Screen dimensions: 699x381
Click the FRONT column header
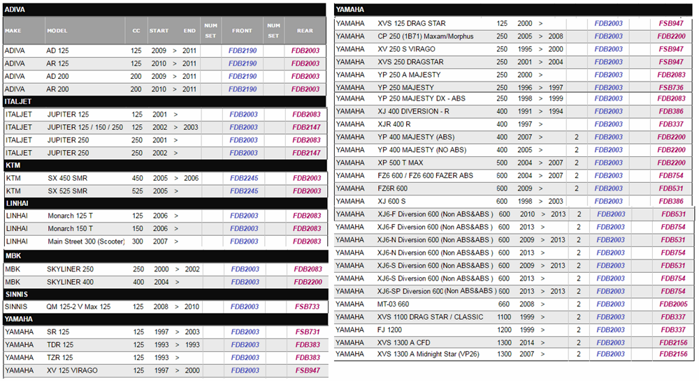242,31
